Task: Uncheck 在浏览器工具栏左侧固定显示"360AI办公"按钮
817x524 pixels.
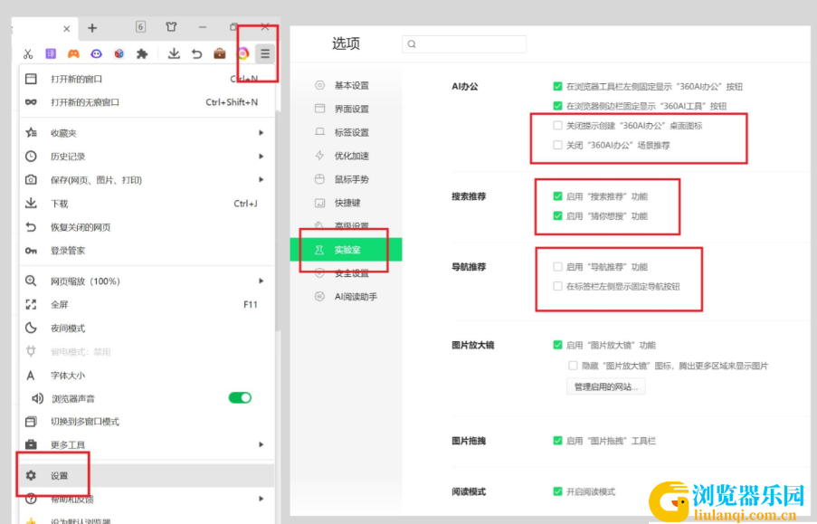Action: click(557, 86)
